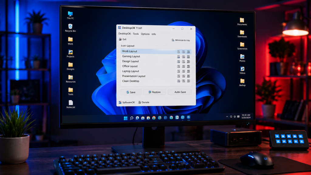Open the Recycle Bin icon
This screenshot has width=311, height=175.
coord(70,28)
